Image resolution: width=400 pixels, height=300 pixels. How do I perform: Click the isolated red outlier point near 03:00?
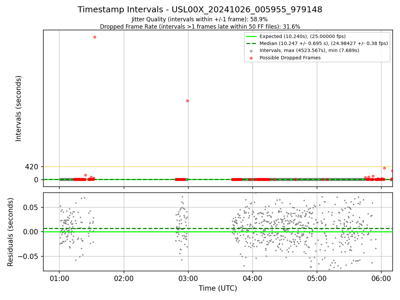[x=187, y=101]
